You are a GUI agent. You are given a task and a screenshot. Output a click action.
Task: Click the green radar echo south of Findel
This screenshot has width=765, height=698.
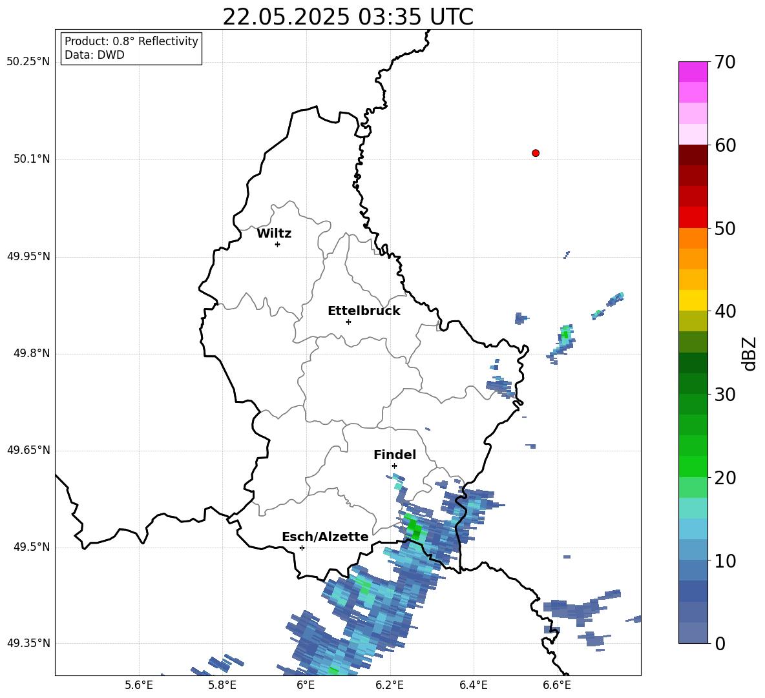[414, 529]
